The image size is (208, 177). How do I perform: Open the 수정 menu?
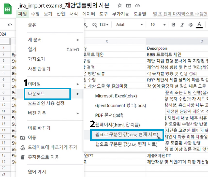click(x=35, y=14)
